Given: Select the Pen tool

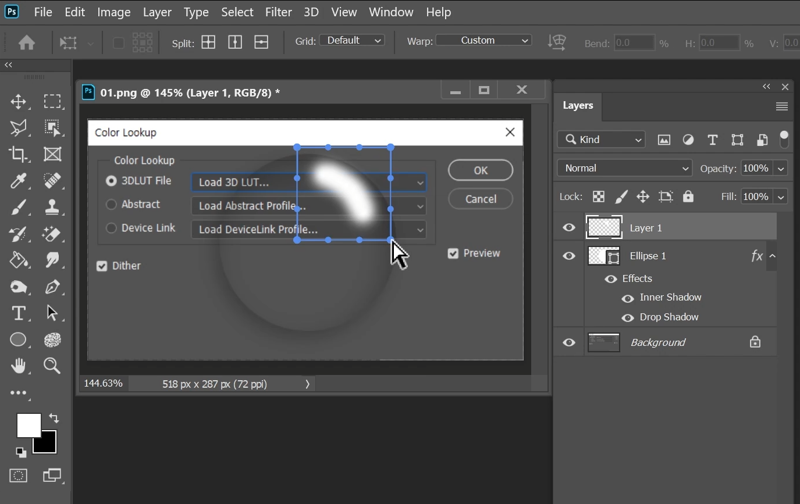Looking at the screenshot, I should [52, 287].
